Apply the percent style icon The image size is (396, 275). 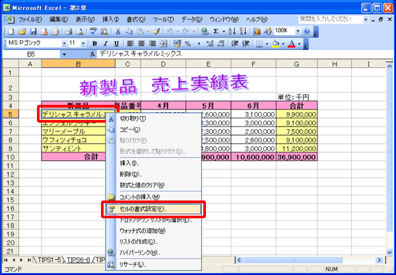click(x=187, y=44)
